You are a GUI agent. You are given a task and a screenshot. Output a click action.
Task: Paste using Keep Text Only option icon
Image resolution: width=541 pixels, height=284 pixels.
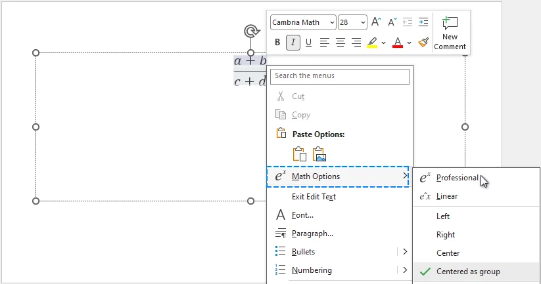click(300, 154)
